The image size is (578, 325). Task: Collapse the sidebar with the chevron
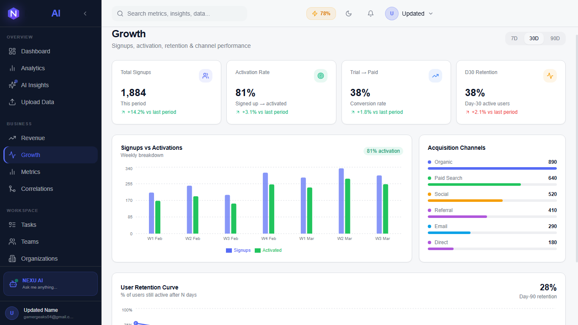coord(85,13)
